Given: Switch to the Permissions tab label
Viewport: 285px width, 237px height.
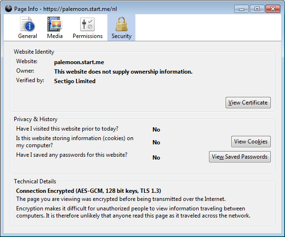Looking at the screenshot, I should [x=87, y=36].
